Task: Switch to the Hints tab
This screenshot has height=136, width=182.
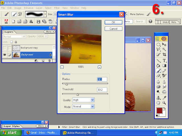Action: click(174, 22)
